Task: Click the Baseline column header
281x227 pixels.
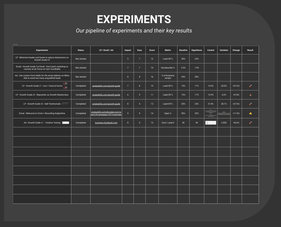Action: [183, 50]
